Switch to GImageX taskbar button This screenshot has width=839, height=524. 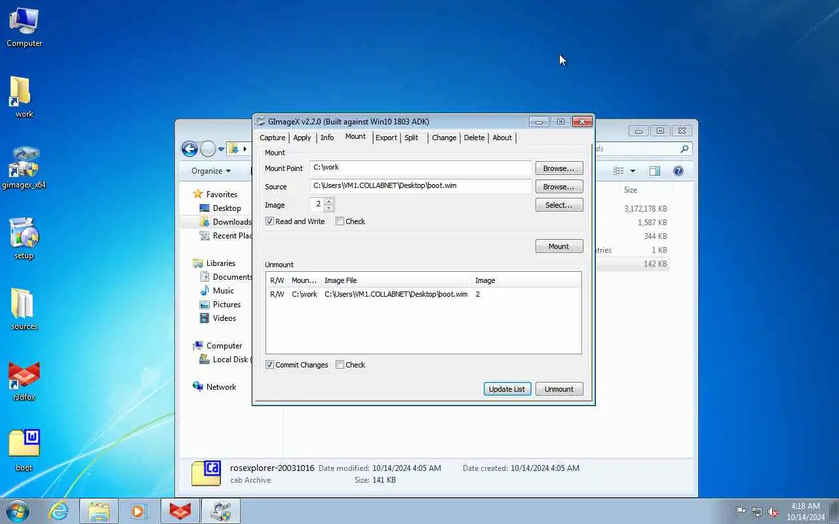click(x=221, y=511)
